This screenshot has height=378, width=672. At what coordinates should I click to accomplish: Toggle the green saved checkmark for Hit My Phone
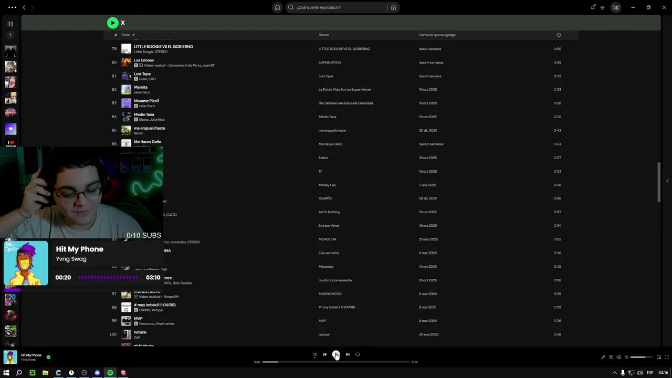[48, 357]
